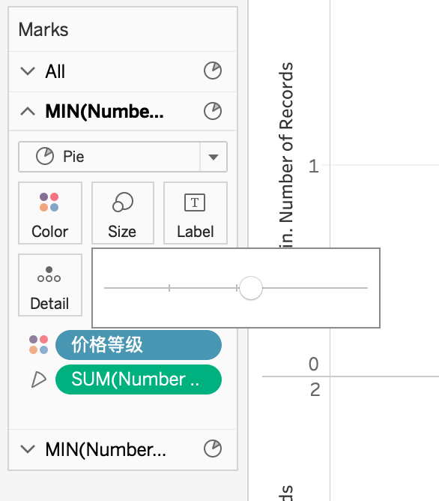This screenshot has height=501, width=439.
Task: Click pie icon beside bottom MIN(Number... row
Action: [x=213, y=449]
